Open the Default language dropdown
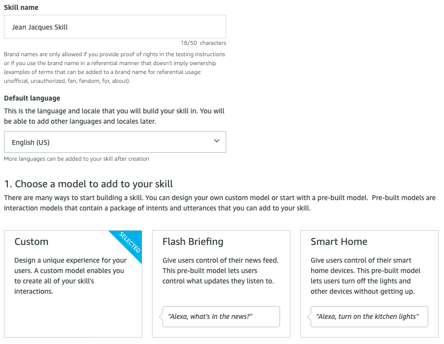Screen dimensions: 444x344 pyautogui.click(x=115, y=142)
